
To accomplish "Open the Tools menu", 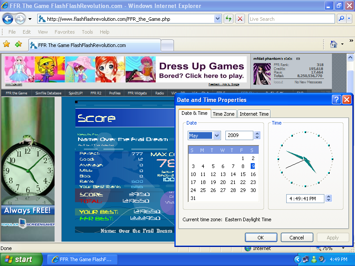I will 87,32.
